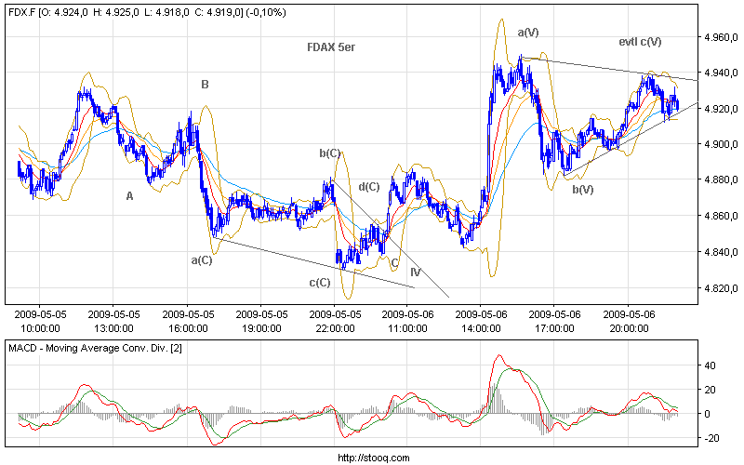Click the 11:00:00 time axis label
The width and height of the screenshot is (744, 465).
pos(407,328)
